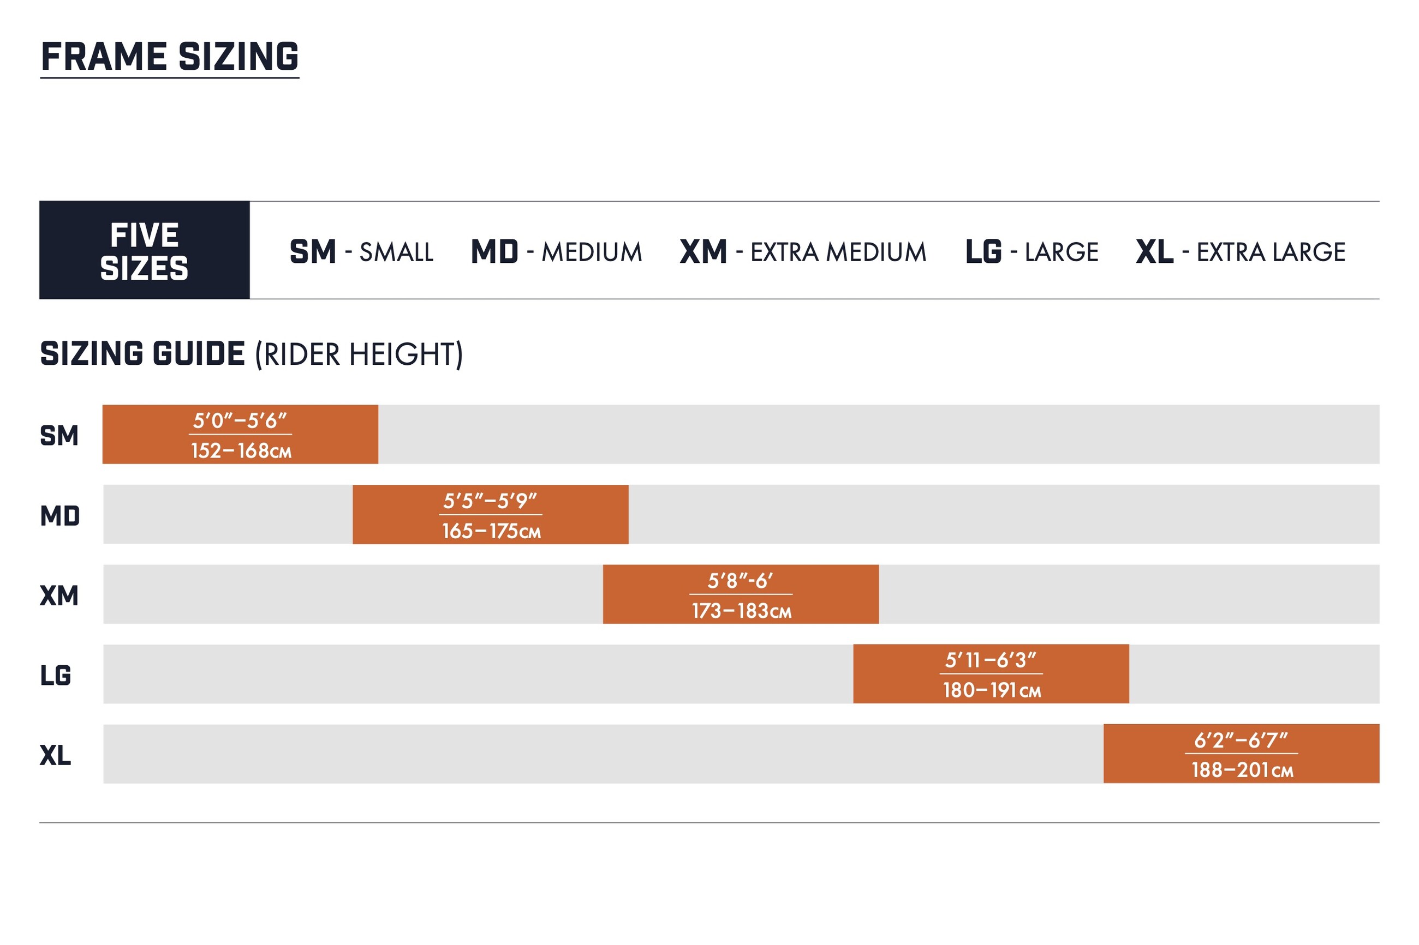Image resolution: width=1419 pixels, height=945 pixels.
Task: Select the orange 165–175cm height bar
Action: tap(490, 515)
